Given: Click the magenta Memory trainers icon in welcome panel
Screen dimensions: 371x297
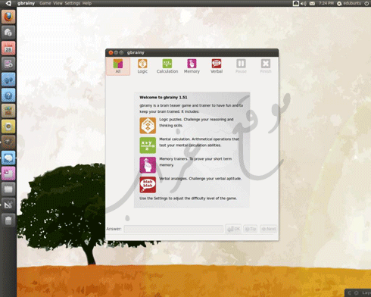Looking at the screenshot, I should point(148,165).
